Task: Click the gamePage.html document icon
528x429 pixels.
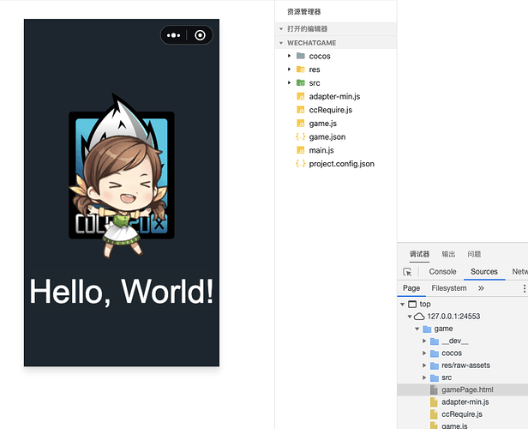Action: tap(434, 390)
